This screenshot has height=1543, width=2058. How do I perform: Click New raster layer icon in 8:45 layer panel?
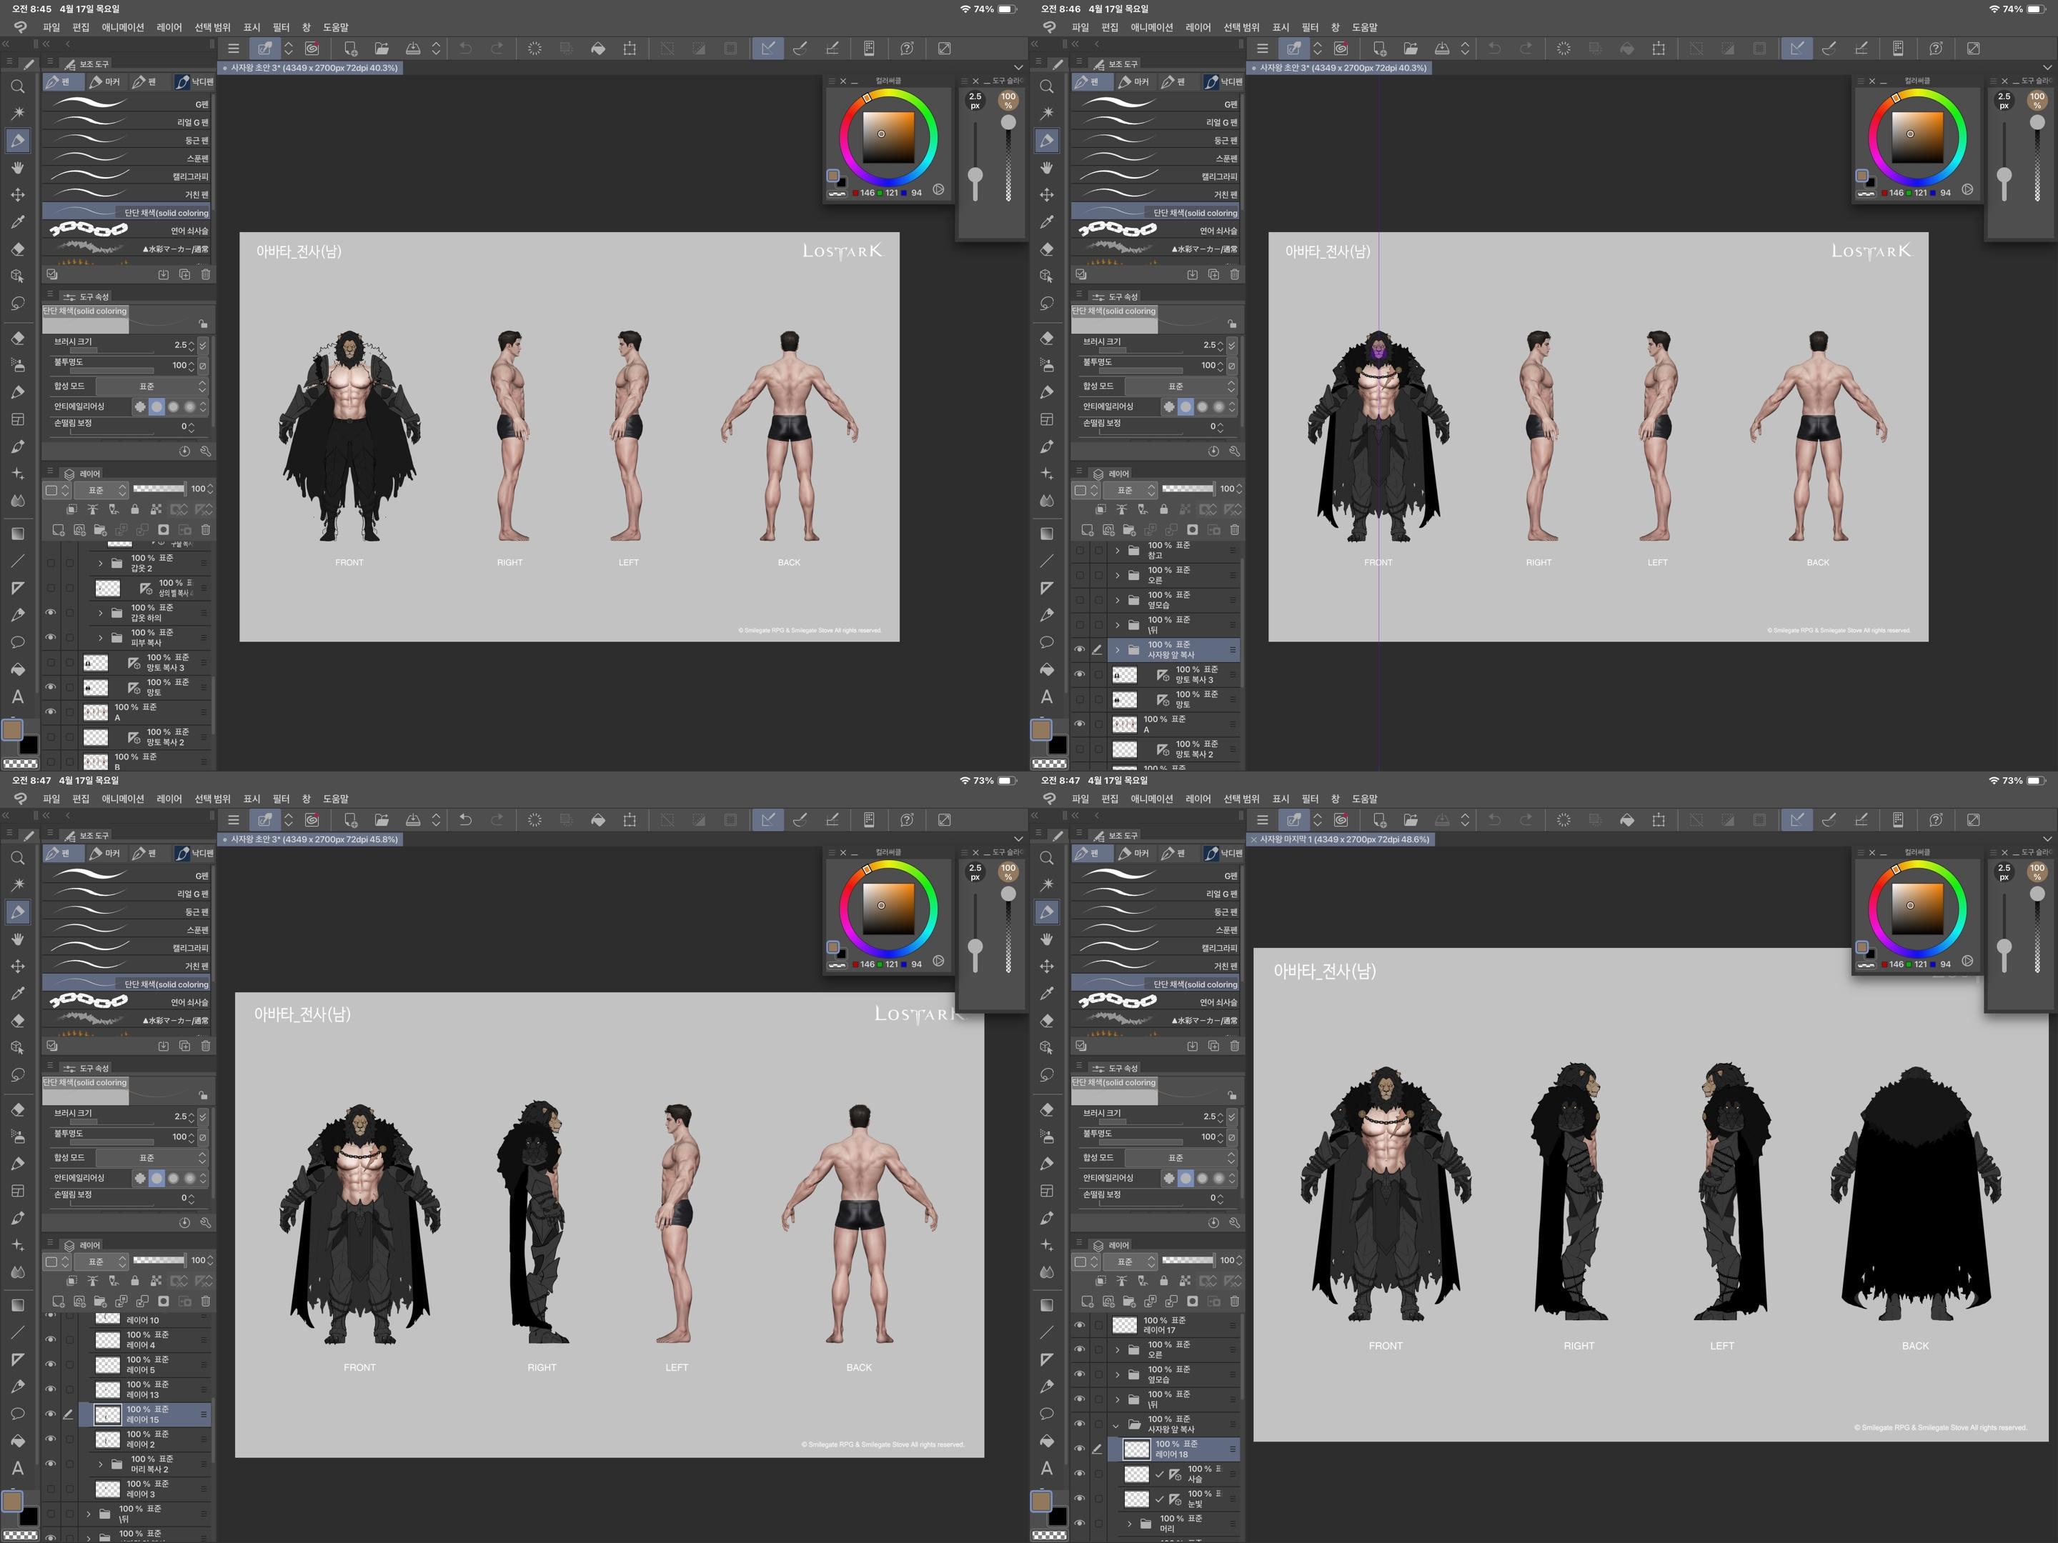[59, 530]
